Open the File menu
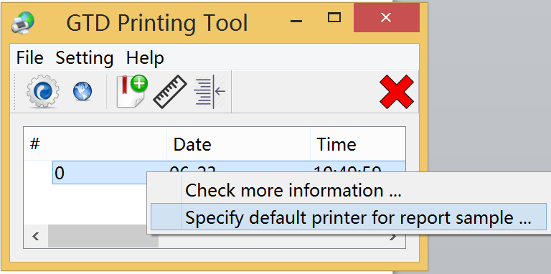This screenshot has height=274, width=551. pos(30,57)
